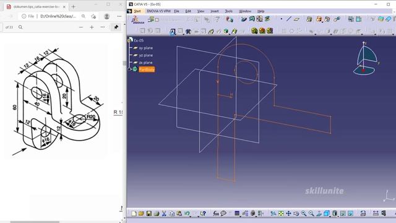Click the Fit All In icon
The height and width of the screenshot is (223, 396).
point(281,214)
